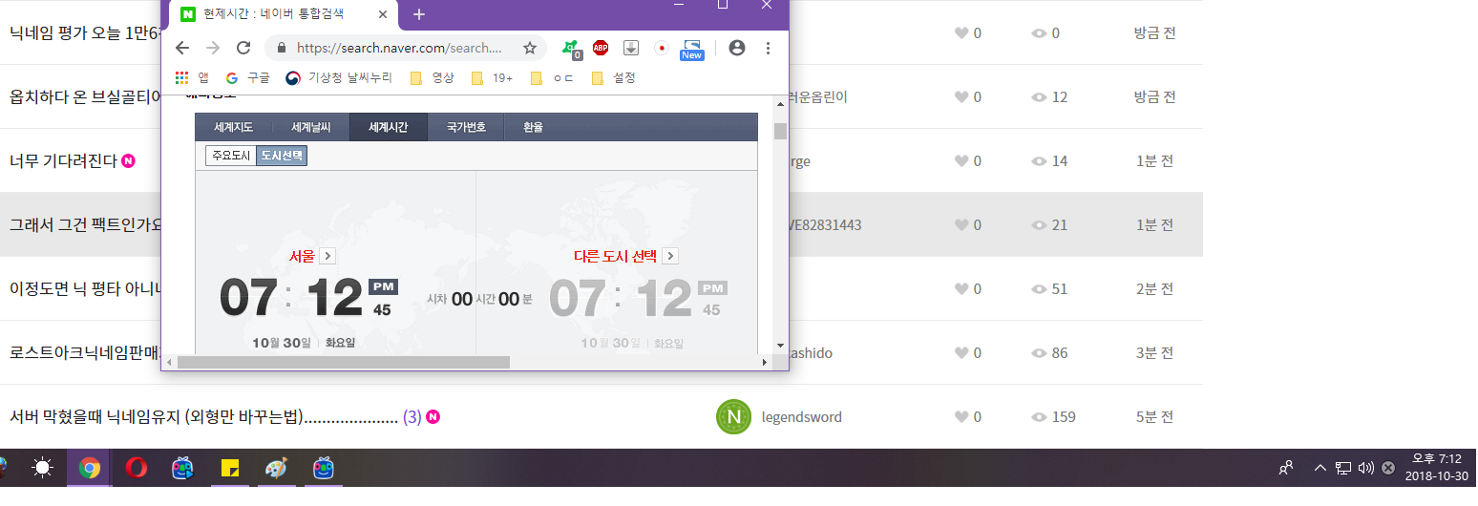The image size is (1478, 506).
Task: Click the horizontal scrollbar in the browser
Action: [x=344, y=363]
